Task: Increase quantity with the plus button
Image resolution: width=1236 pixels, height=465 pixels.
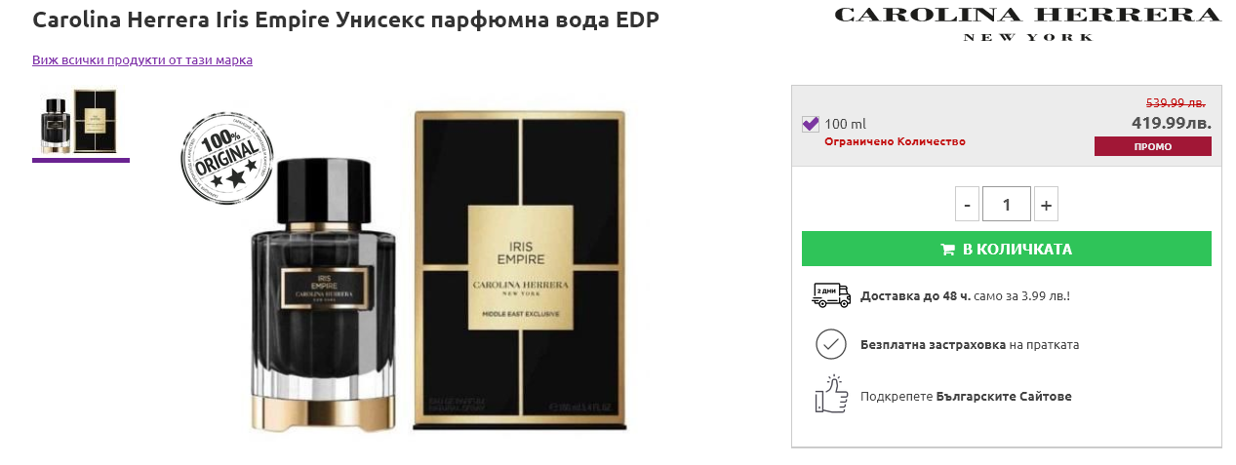Action: click(1046, 205)
